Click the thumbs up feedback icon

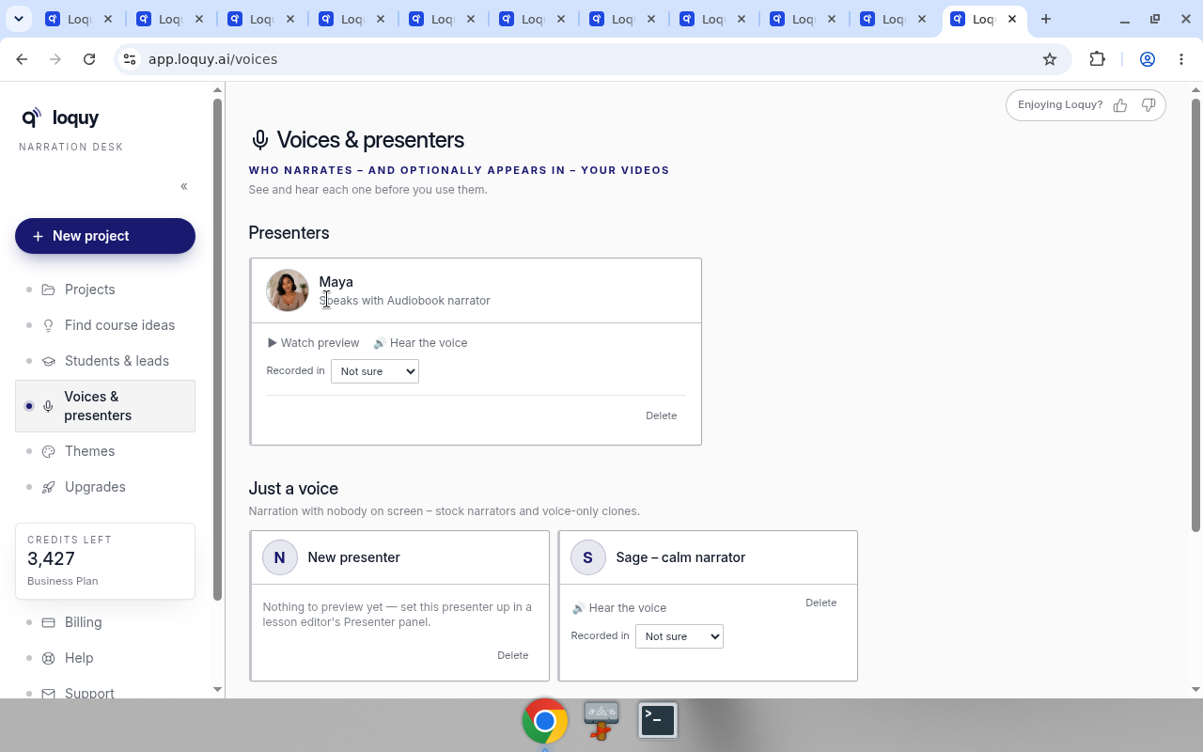pyautogui.click(x=1120, y=105)
